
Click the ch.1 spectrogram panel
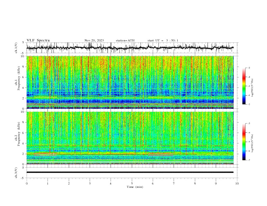[x=130, y=82]
